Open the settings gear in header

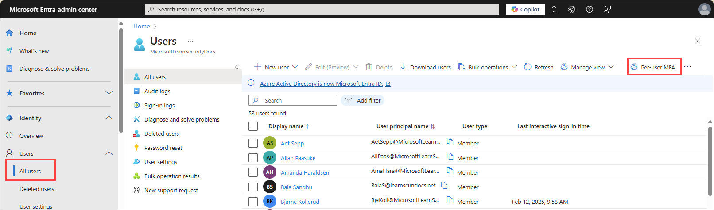(572, 9)
